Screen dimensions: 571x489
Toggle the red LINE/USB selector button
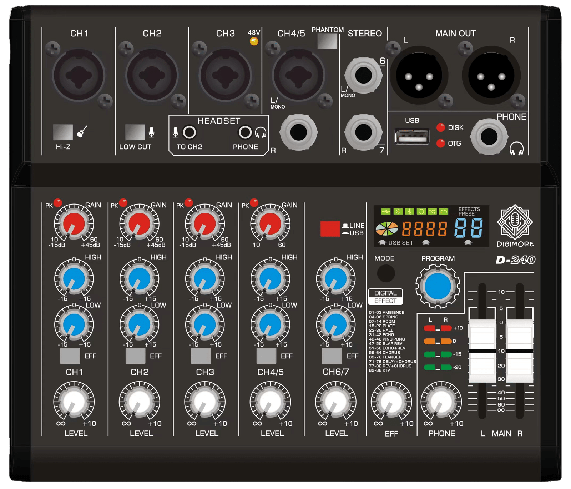pyautogui.click(x=330, y=229)
